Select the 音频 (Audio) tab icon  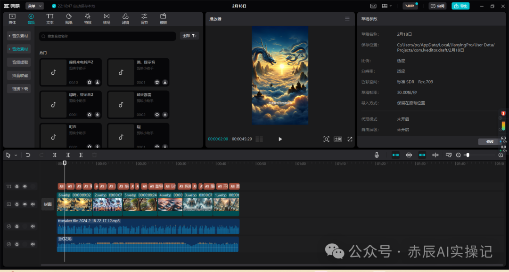tap(31, 19)
